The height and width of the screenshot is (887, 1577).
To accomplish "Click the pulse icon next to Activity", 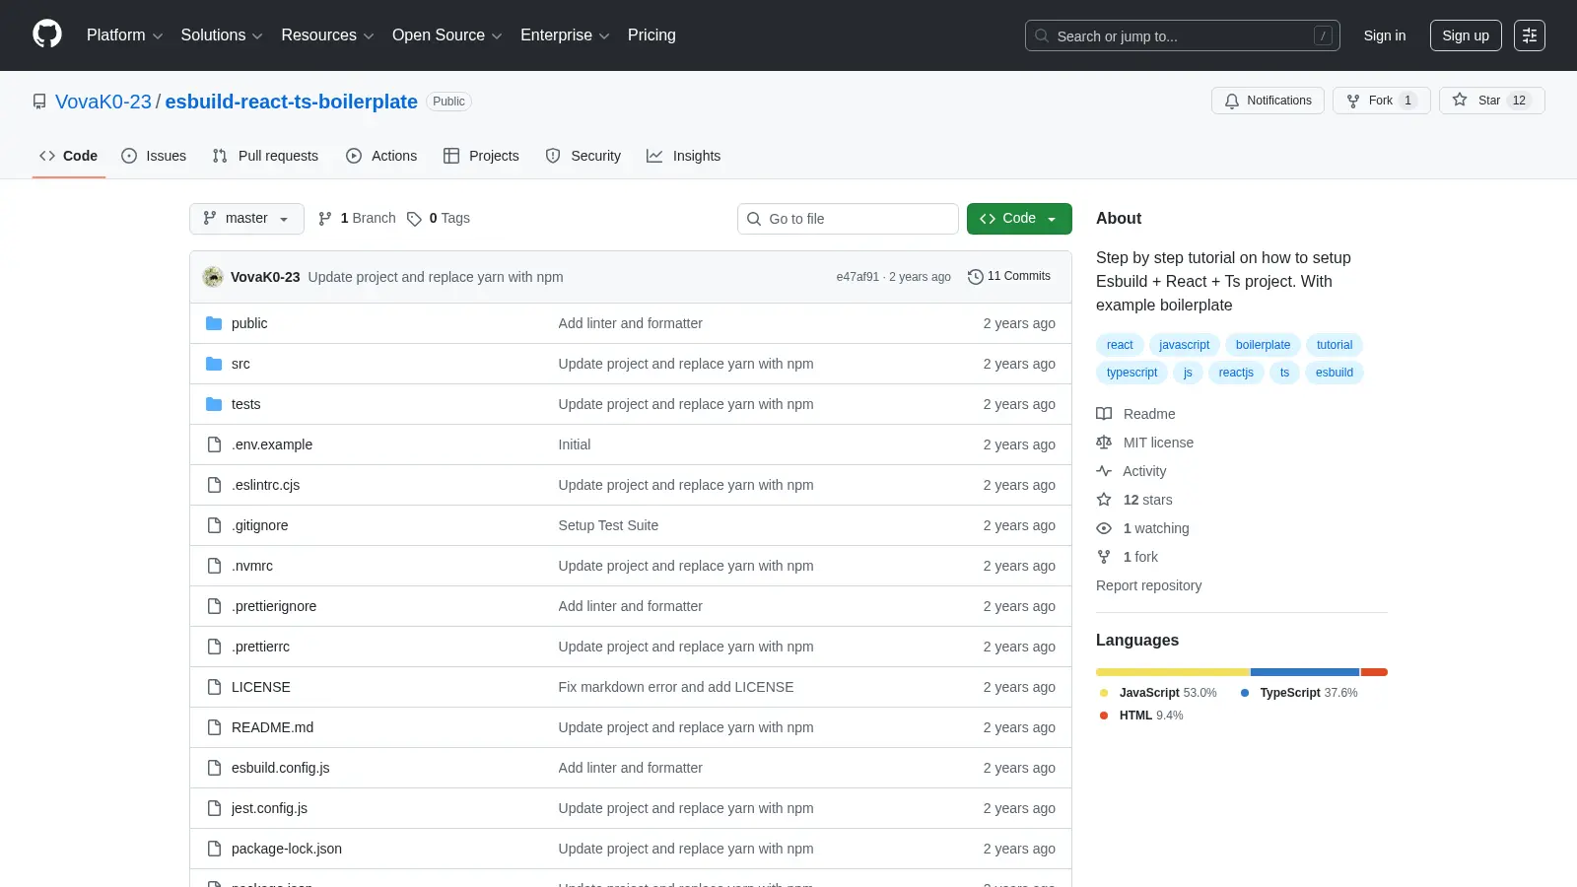I will (x=1104, y=471).
